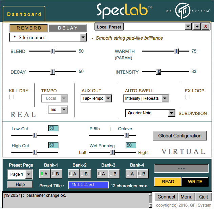This screenshot has height=209, width=214.
Task: Open the Preset Page dropdown
Action: tap(20, 174)
